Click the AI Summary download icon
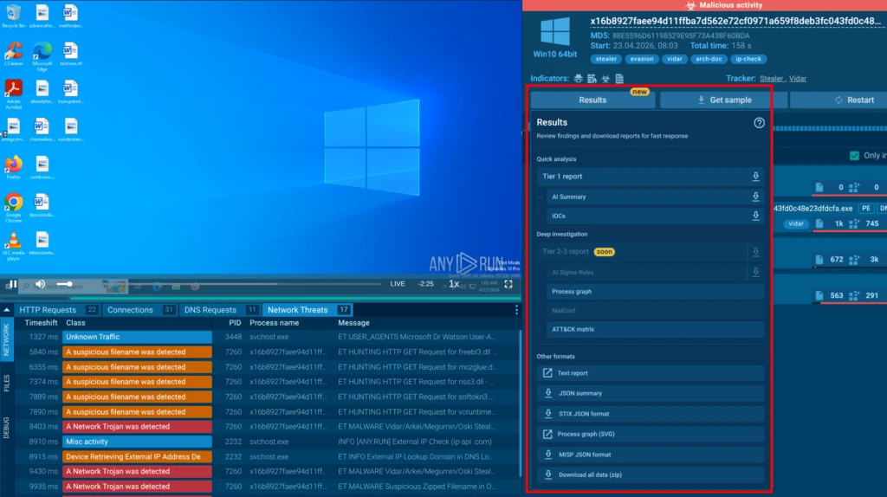 755,197
